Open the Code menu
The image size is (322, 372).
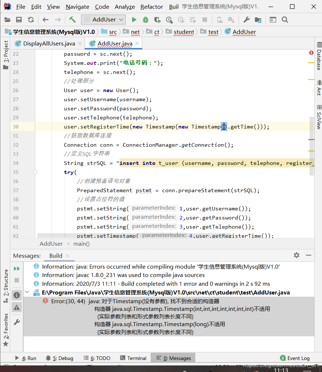pos(102,7)
